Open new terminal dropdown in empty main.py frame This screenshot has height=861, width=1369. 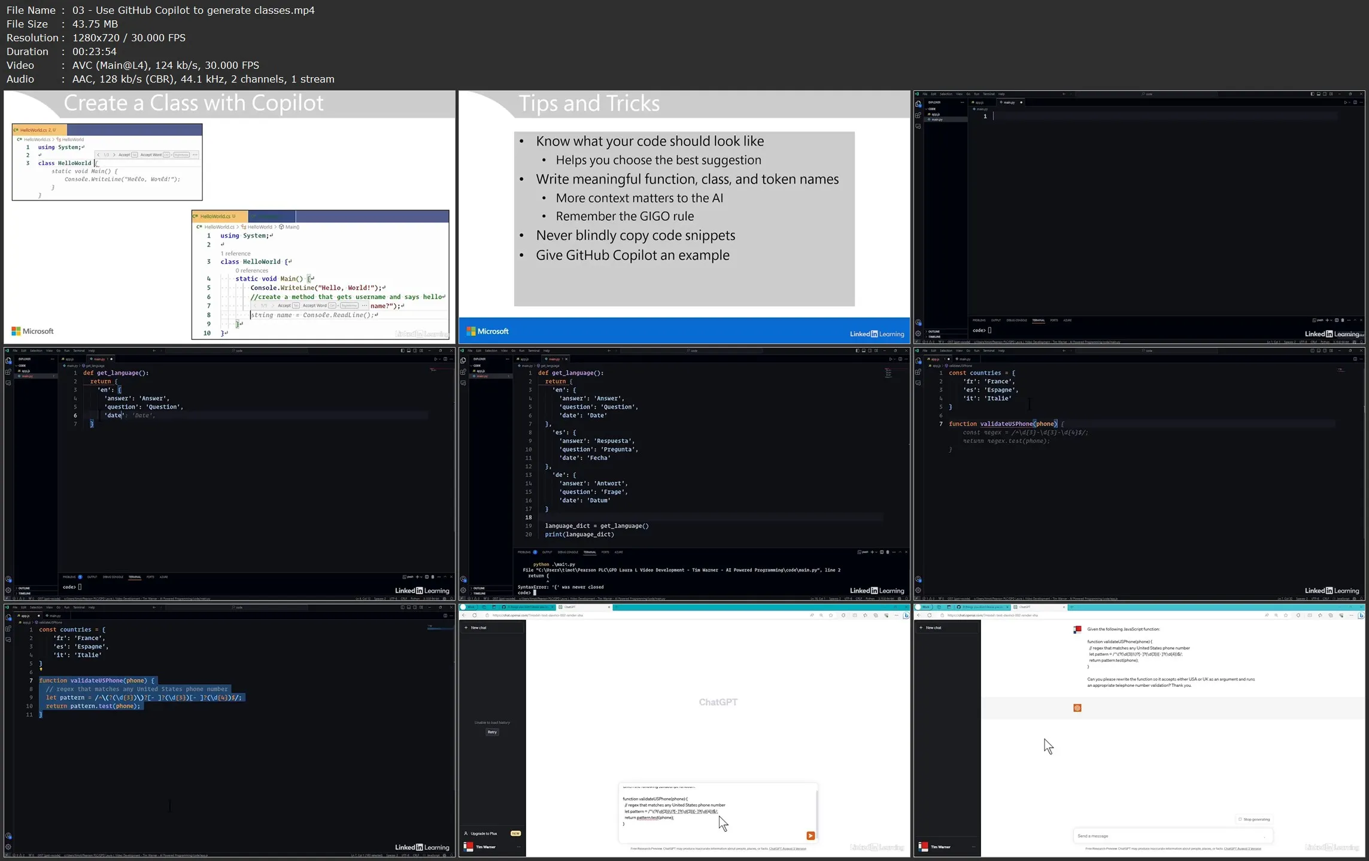pos(1331,320)
